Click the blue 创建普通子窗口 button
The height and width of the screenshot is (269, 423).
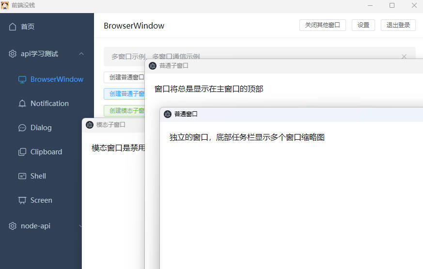[x=125, y=94]
